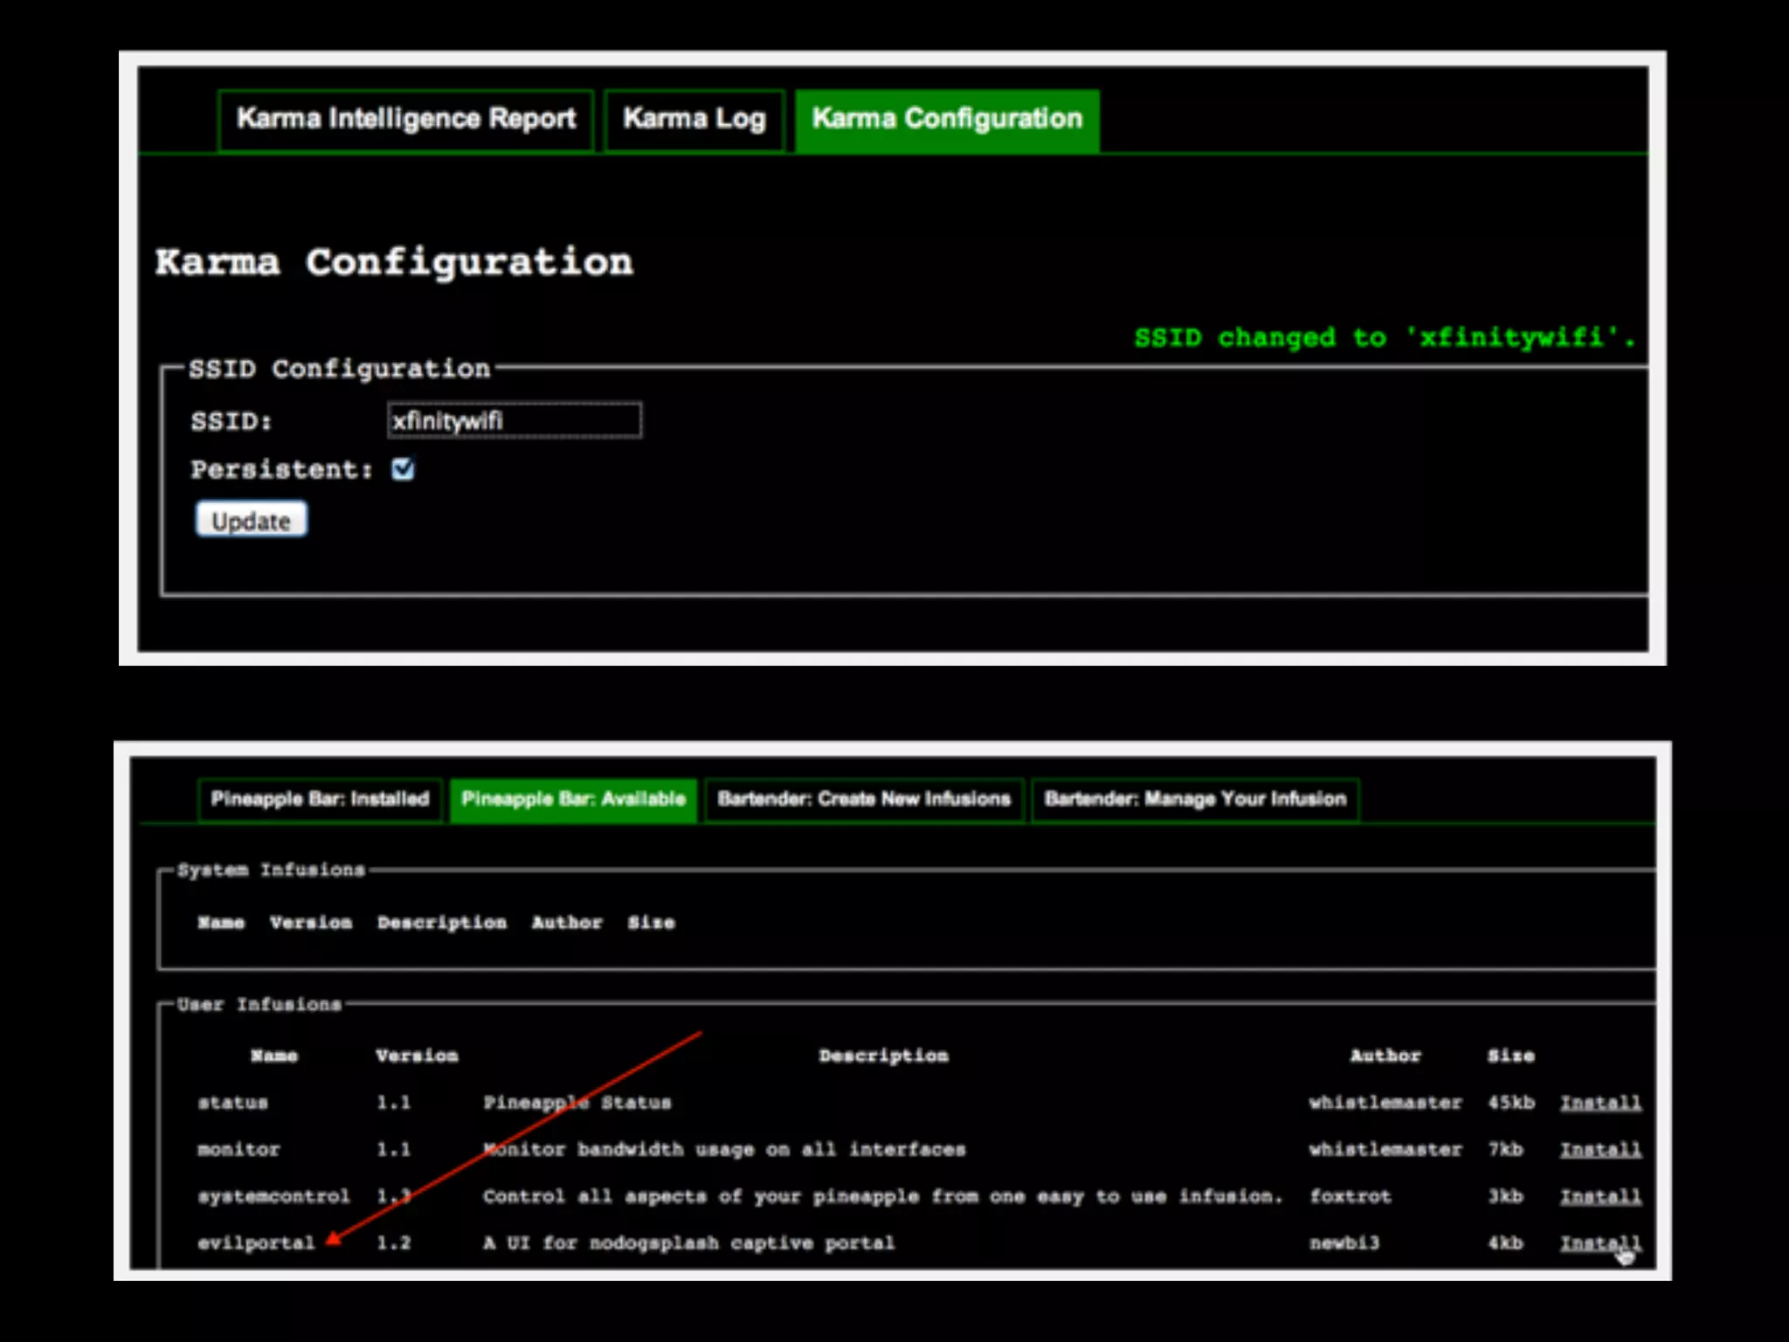Image resolution: width=1789 pixels, height=1342 pixels.
Task: Install the systemcontrol infusion
Action: 1600,1196
